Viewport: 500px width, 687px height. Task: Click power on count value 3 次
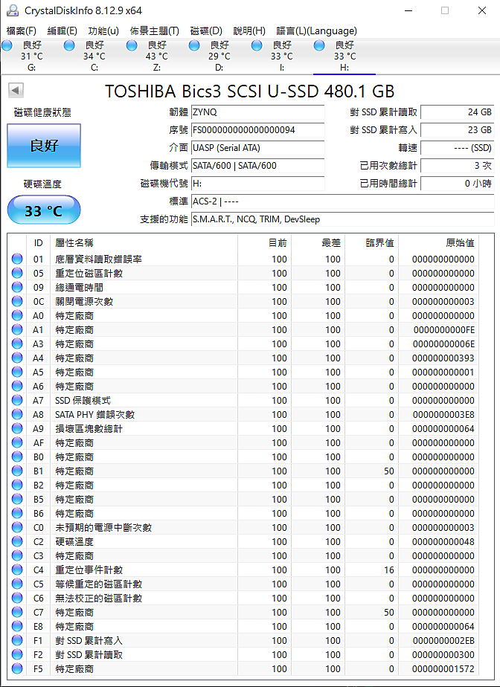pyautogui.click(x=457, y=166)
